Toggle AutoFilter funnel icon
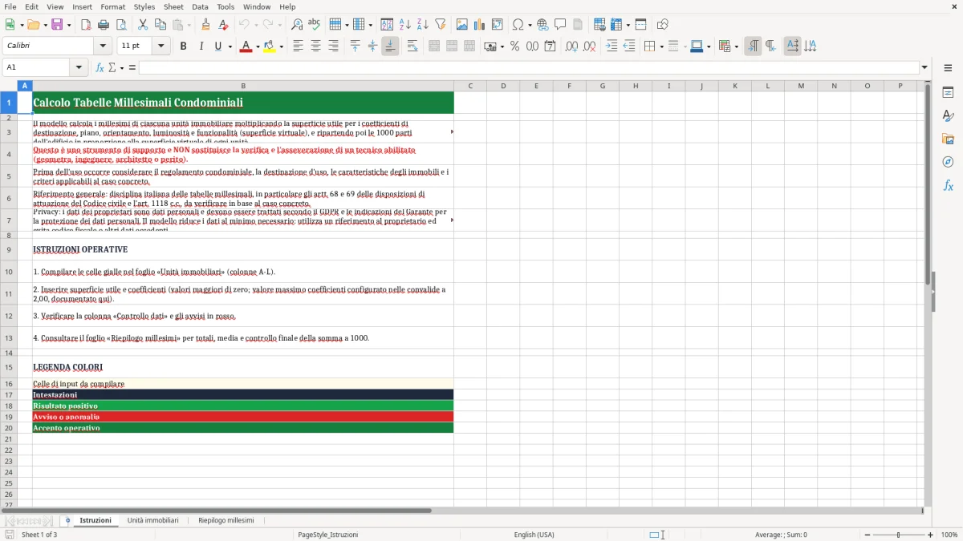This screenshot has height=541, width=963. click(x=441, y=25)
